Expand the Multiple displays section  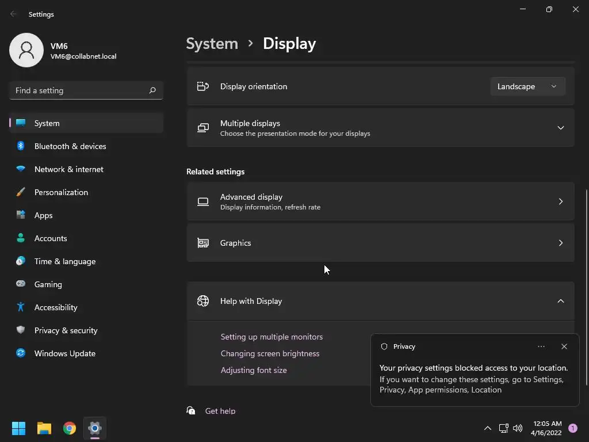(x=560, y=128)
